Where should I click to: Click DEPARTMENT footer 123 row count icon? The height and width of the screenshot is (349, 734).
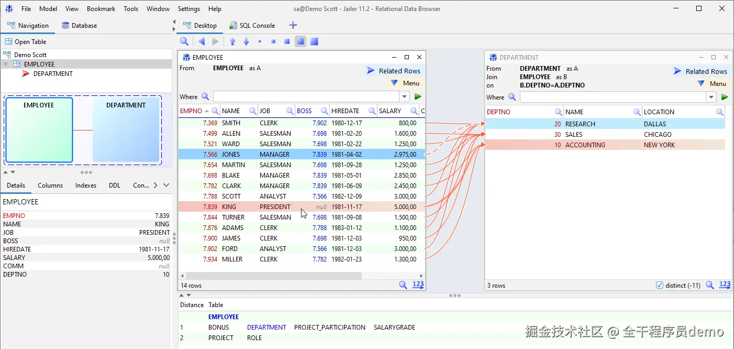[725, 285]
